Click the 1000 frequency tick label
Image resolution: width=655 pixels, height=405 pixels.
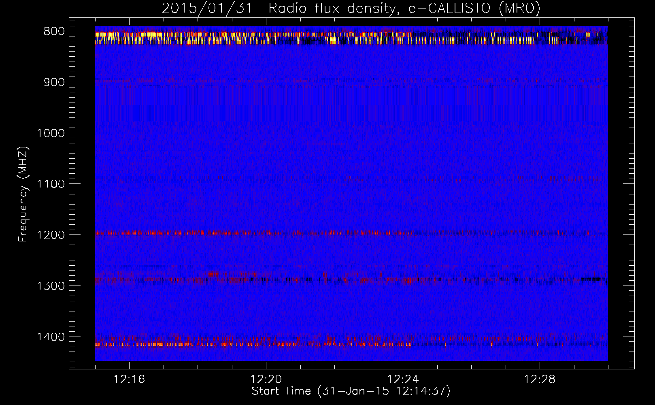coord(51,133)
